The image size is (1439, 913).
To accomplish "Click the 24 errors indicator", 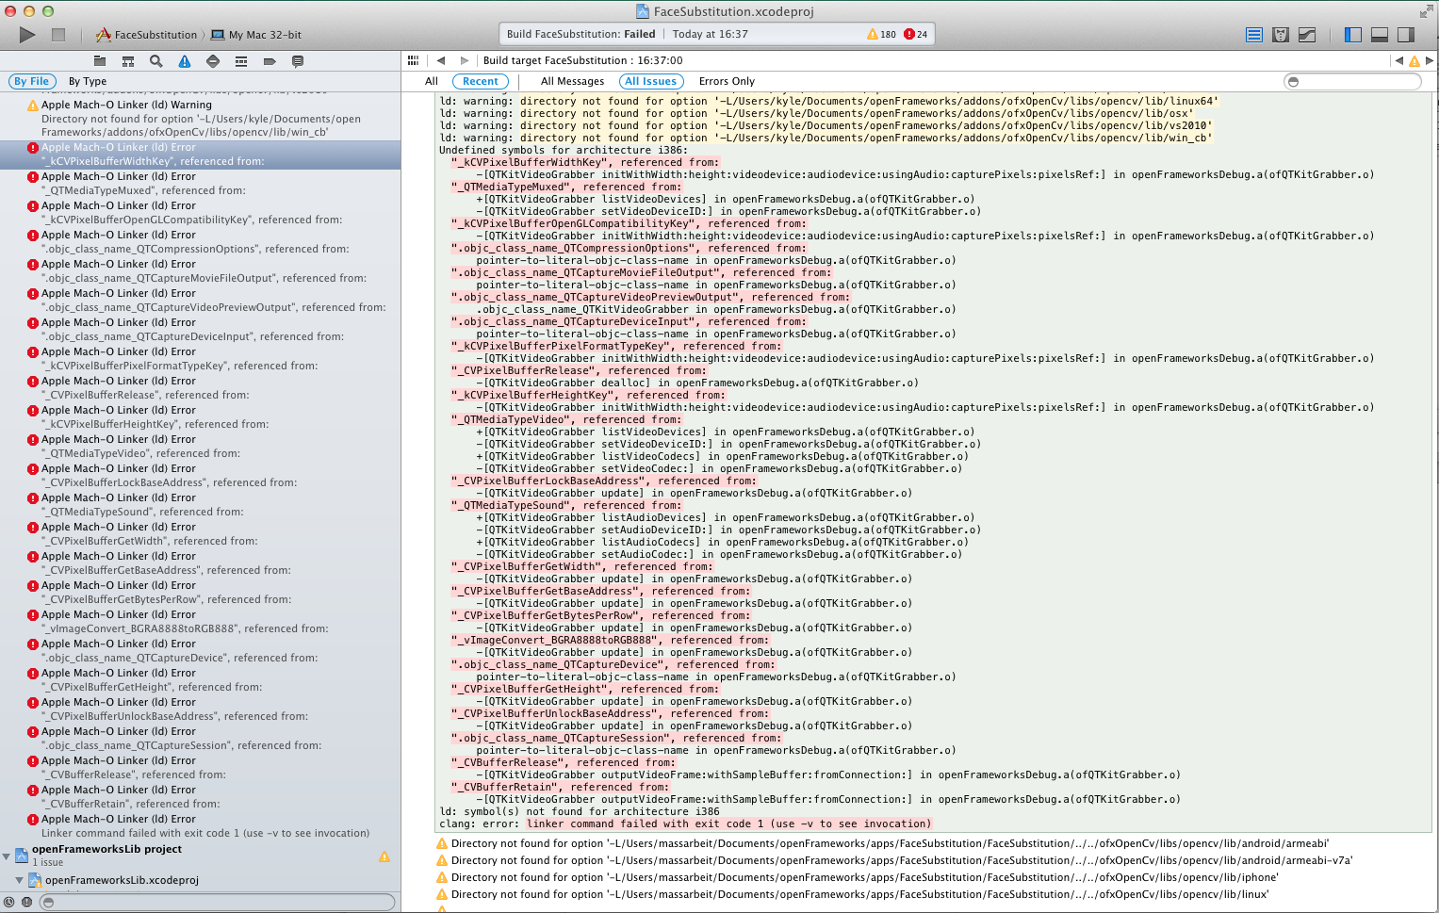I will tap(915, 34).
